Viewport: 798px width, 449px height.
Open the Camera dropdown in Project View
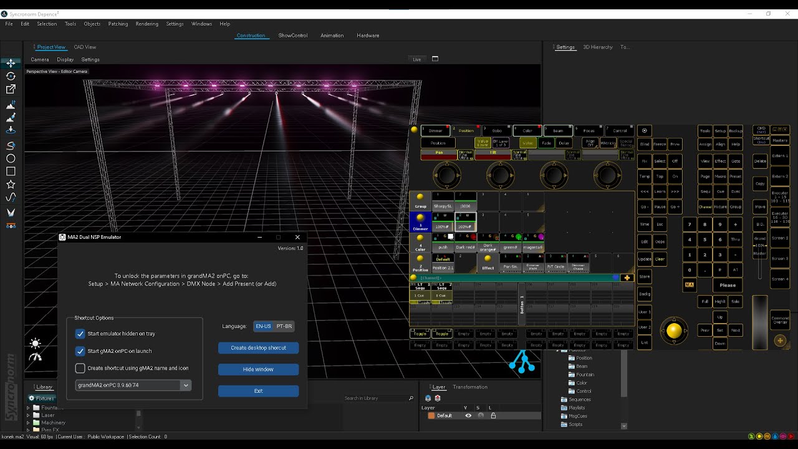pos(40,60)
